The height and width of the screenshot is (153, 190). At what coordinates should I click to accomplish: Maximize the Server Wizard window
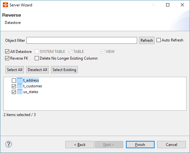point(168,5)
